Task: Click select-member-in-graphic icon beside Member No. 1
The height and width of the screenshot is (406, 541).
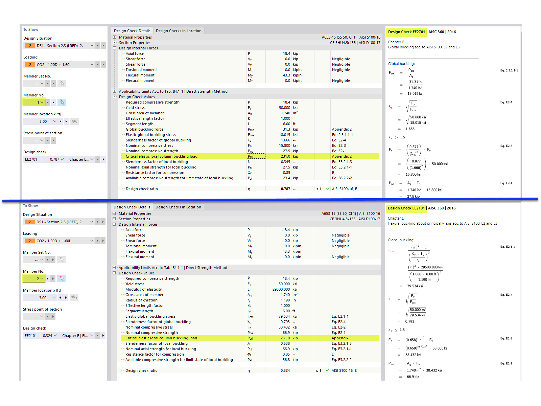Action: pos(62,102)
